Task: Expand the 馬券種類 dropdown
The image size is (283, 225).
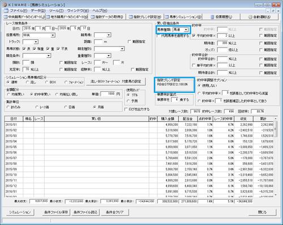Action: (186, 29)
